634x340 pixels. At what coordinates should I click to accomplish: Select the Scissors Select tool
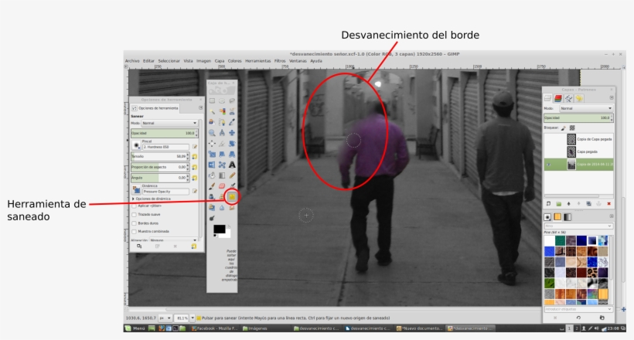coord(232,111)
